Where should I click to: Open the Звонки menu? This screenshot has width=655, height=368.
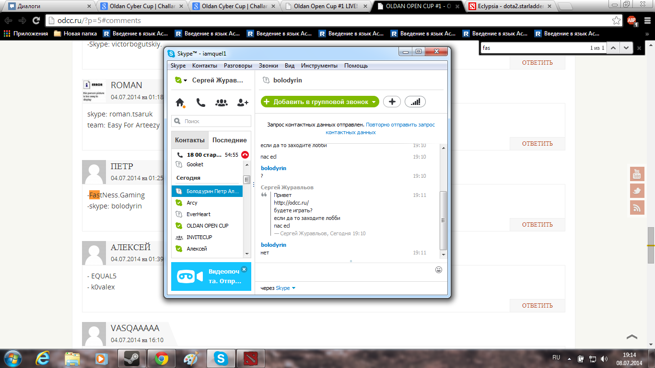point(268,66)
